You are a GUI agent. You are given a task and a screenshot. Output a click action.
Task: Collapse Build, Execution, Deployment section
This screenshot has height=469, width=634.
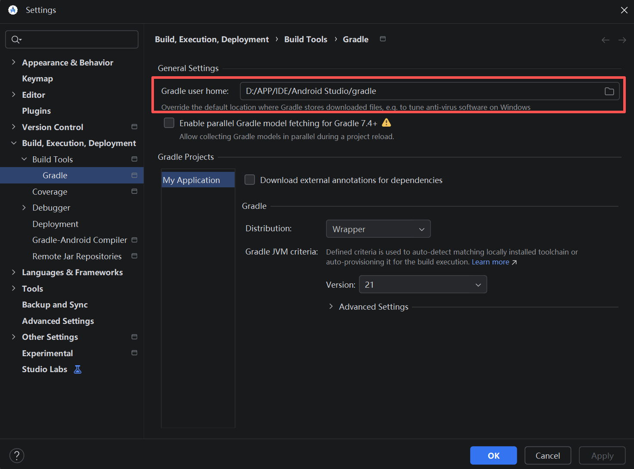click(x=14, y=143)
